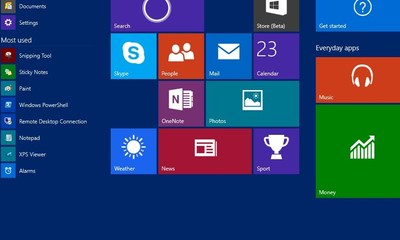This screenshot has width=400, height=240.
Task: Open the Sport trophy tile
Action: [x=276, y=151]
